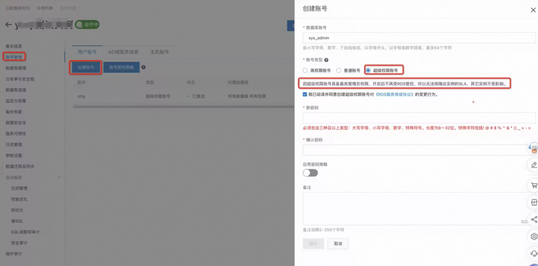Screen dimensions: 538x266
Task: Open the gear settings floating icon
Action: click(534, 236)
